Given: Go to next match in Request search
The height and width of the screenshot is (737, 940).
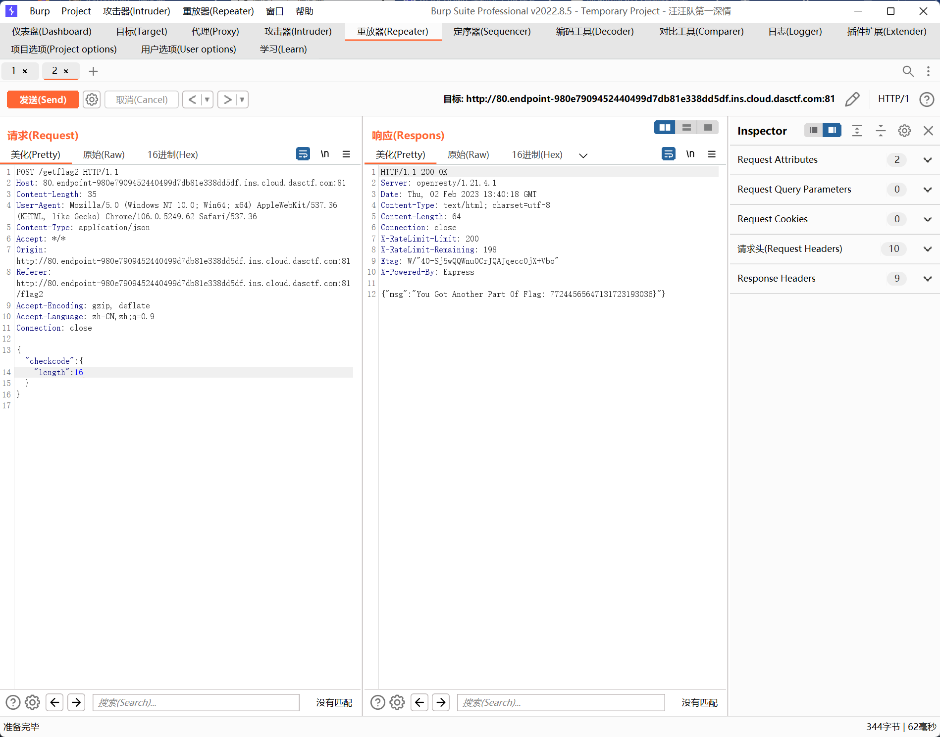Looking at the screenshot, I should click(x=76, y=702).
